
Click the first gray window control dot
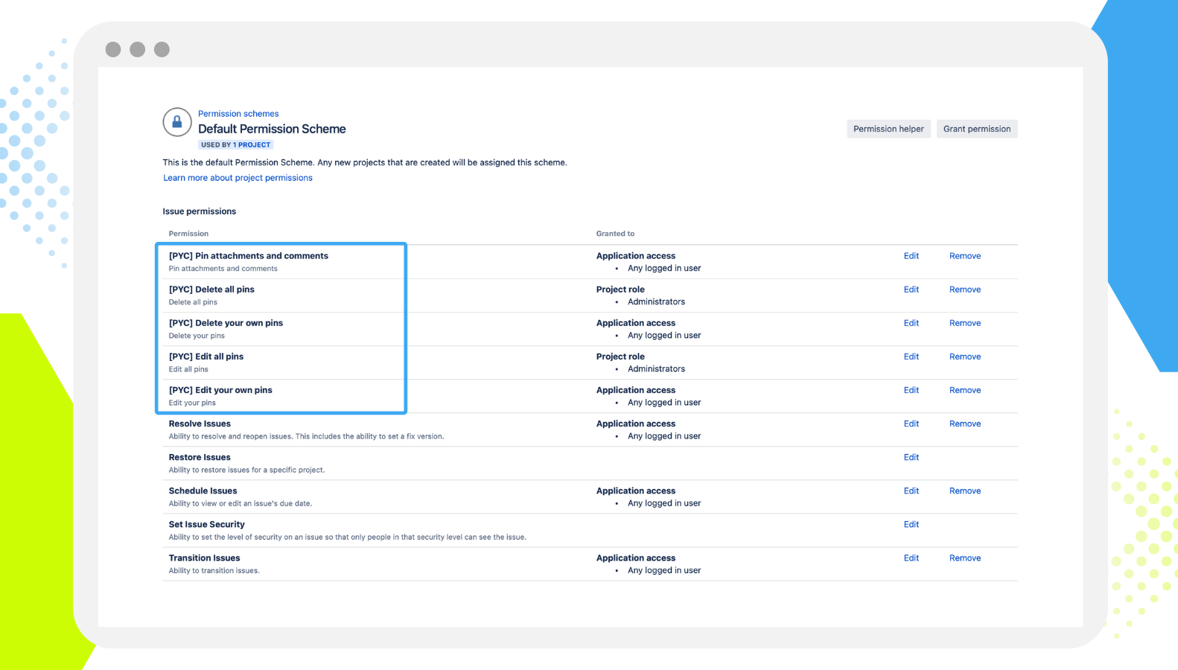(x=113, y=50)
